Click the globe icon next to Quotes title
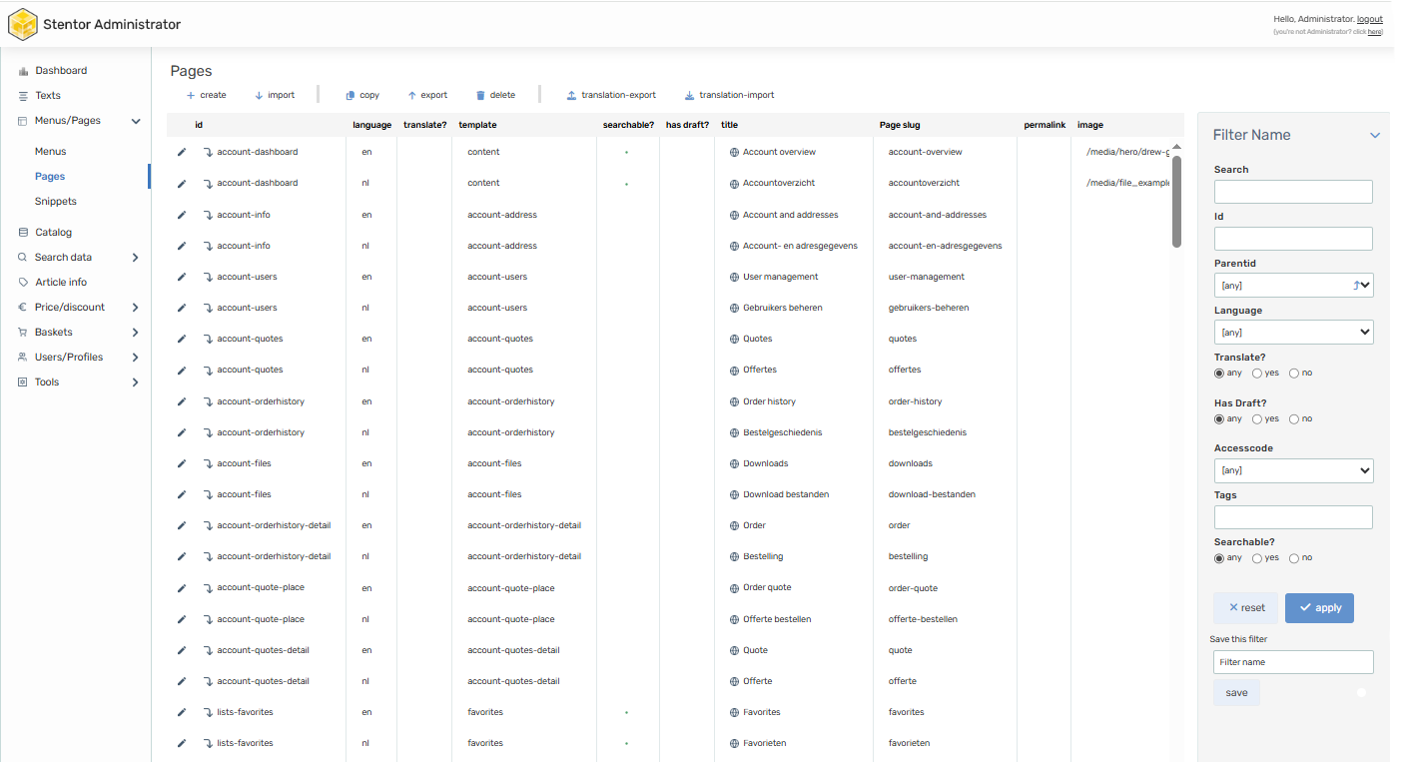The image size is (1407, 762). point(734,339)
